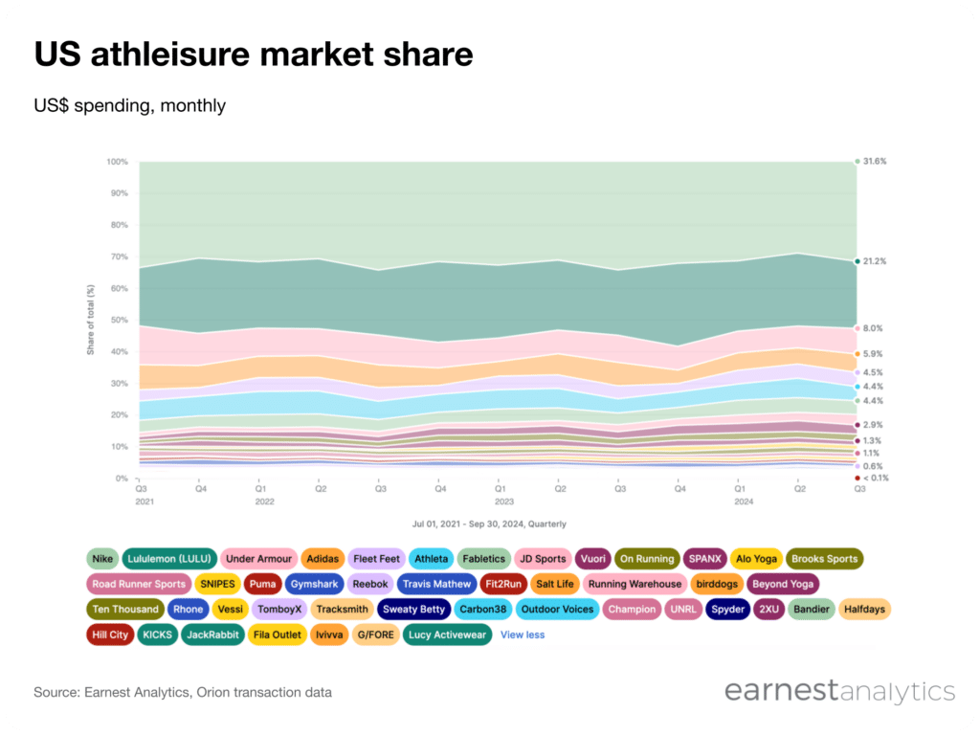Click the earnest analytics logo

(x=840, y=691)
